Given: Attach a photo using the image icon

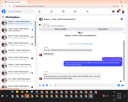Looking at the screenshot, I should click(44, 85).
